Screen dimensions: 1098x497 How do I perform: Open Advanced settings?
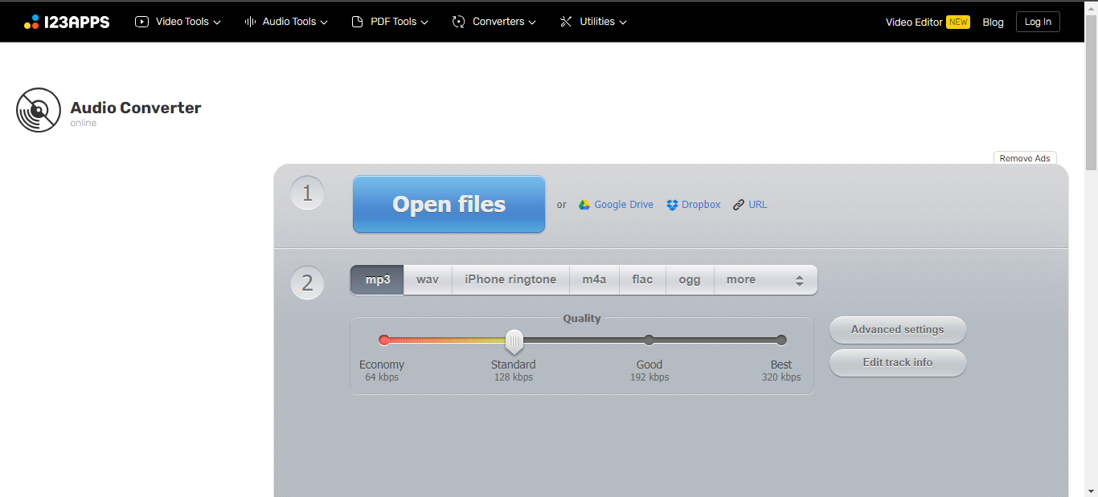pyautogui.click(x=898, y=329)
